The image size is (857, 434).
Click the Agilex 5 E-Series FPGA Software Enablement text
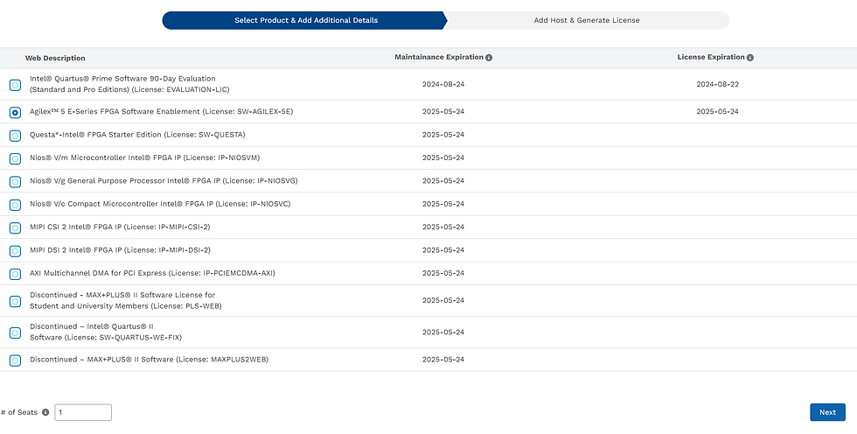[161, 111]
